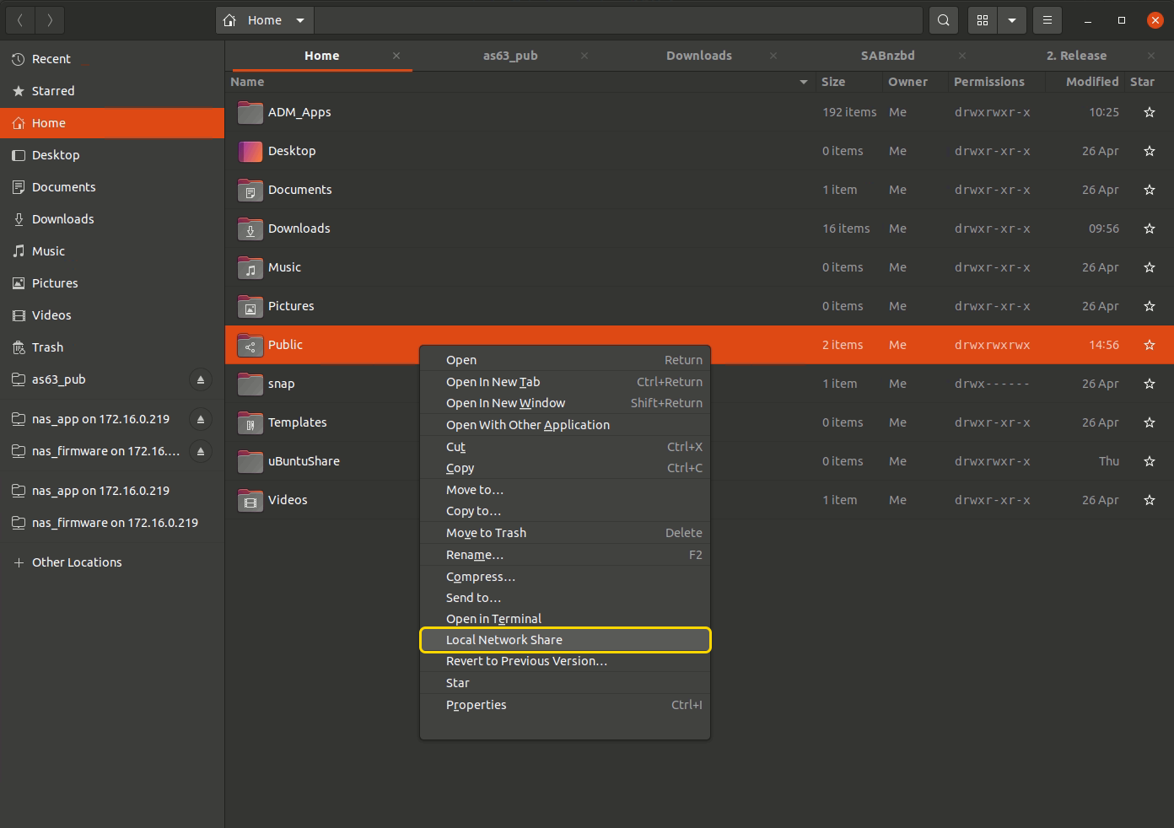Star the ADM_Apps folder
The height and width of the screenshot is (828, 1174).
tap(1149, 112)
